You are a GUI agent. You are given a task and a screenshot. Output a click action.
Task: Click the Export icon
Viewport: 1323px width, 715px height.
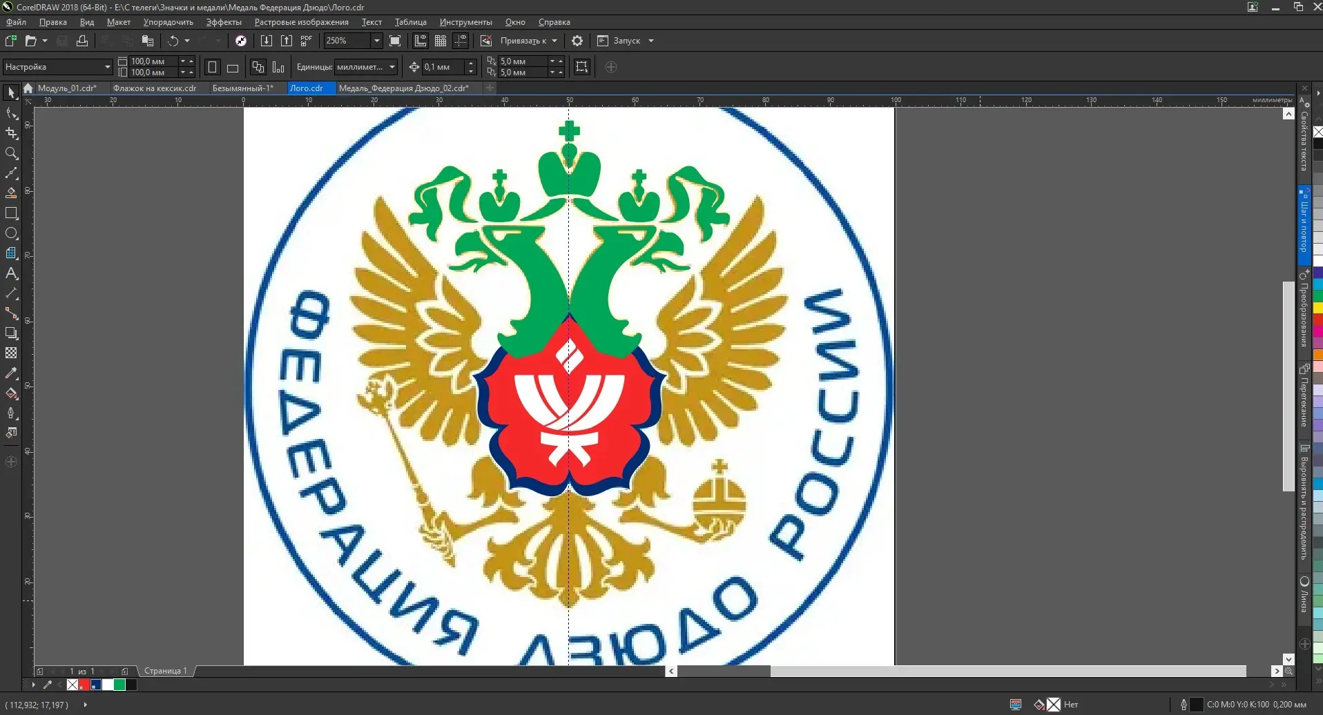point(286,41)
